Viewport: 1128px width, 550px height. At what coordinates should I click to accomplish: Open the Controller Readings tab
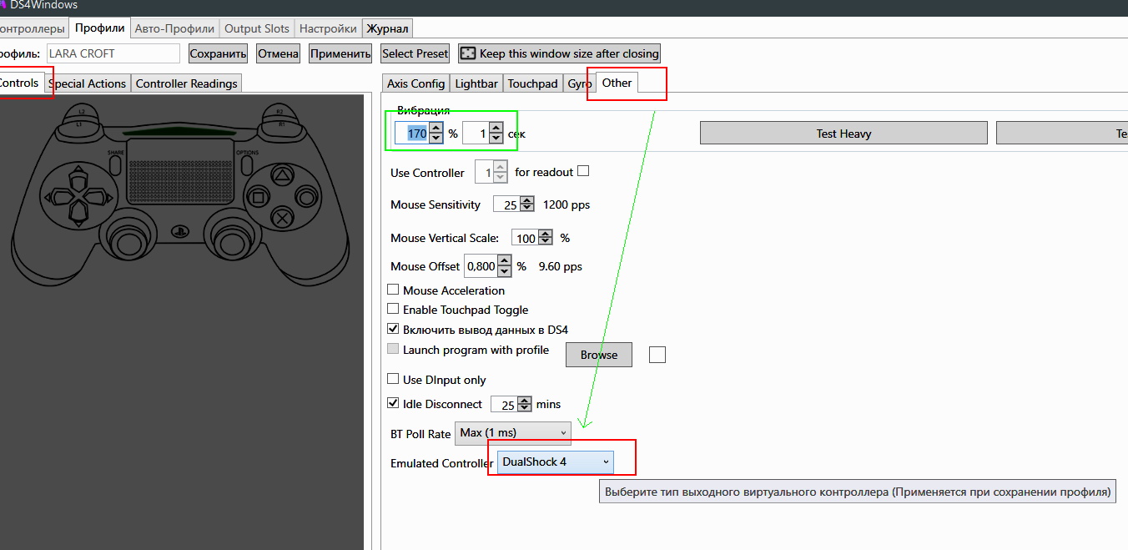click(187, 83)
